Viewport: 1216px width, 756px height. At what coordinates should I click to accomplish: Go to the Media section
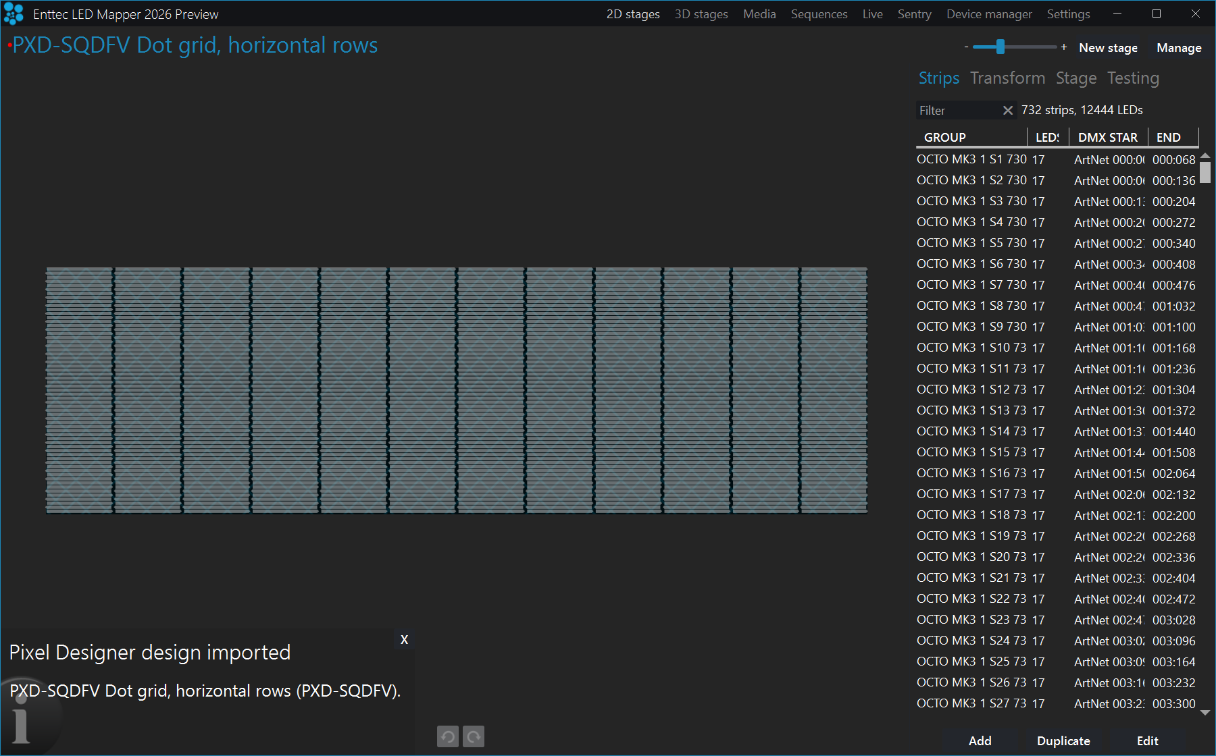[759, 14]
